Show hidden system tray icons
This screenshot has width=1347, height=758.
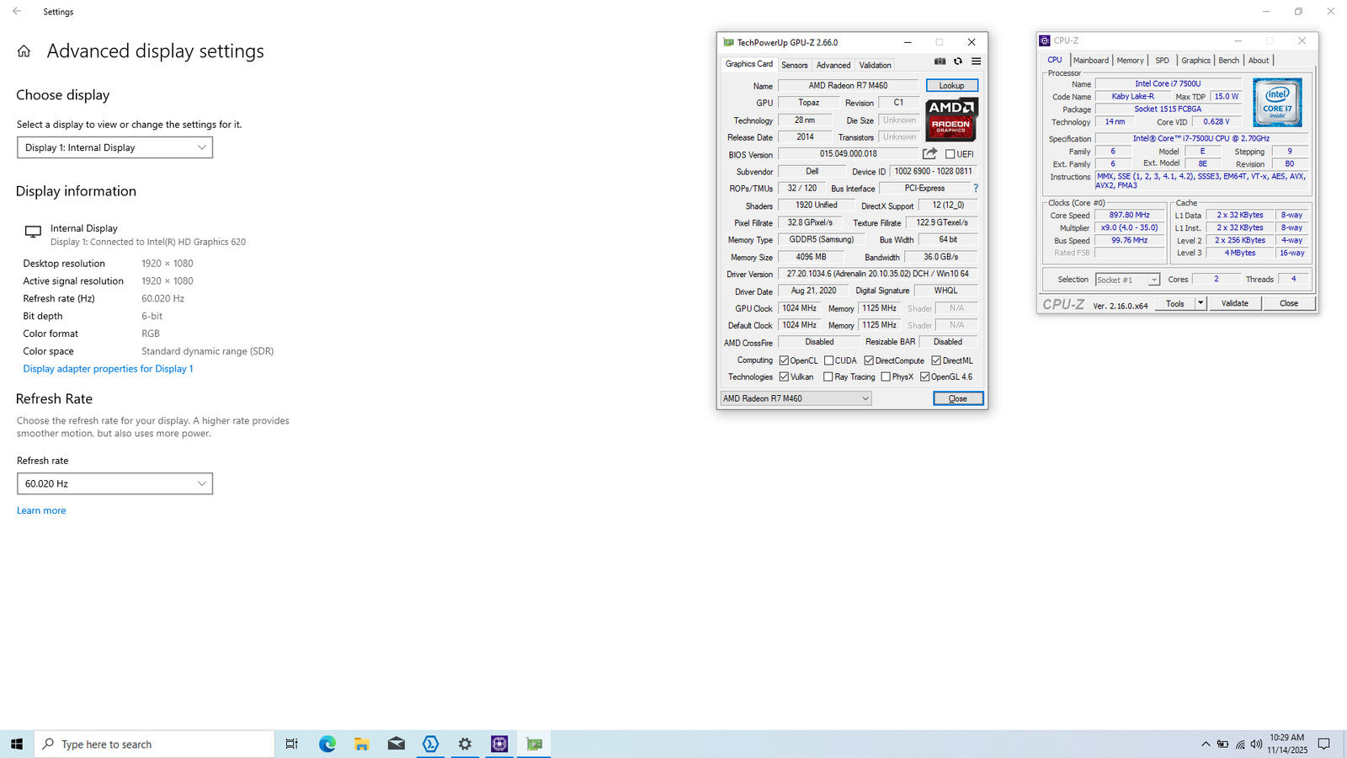coord(1206,744)
